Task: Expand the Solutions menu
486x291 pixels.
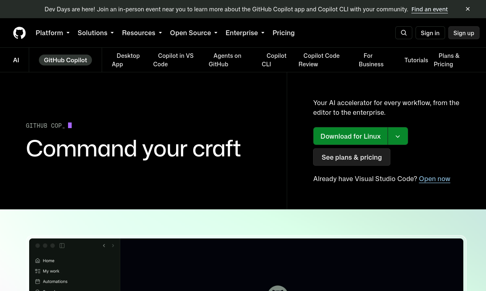Action: [x=96, y=33]
